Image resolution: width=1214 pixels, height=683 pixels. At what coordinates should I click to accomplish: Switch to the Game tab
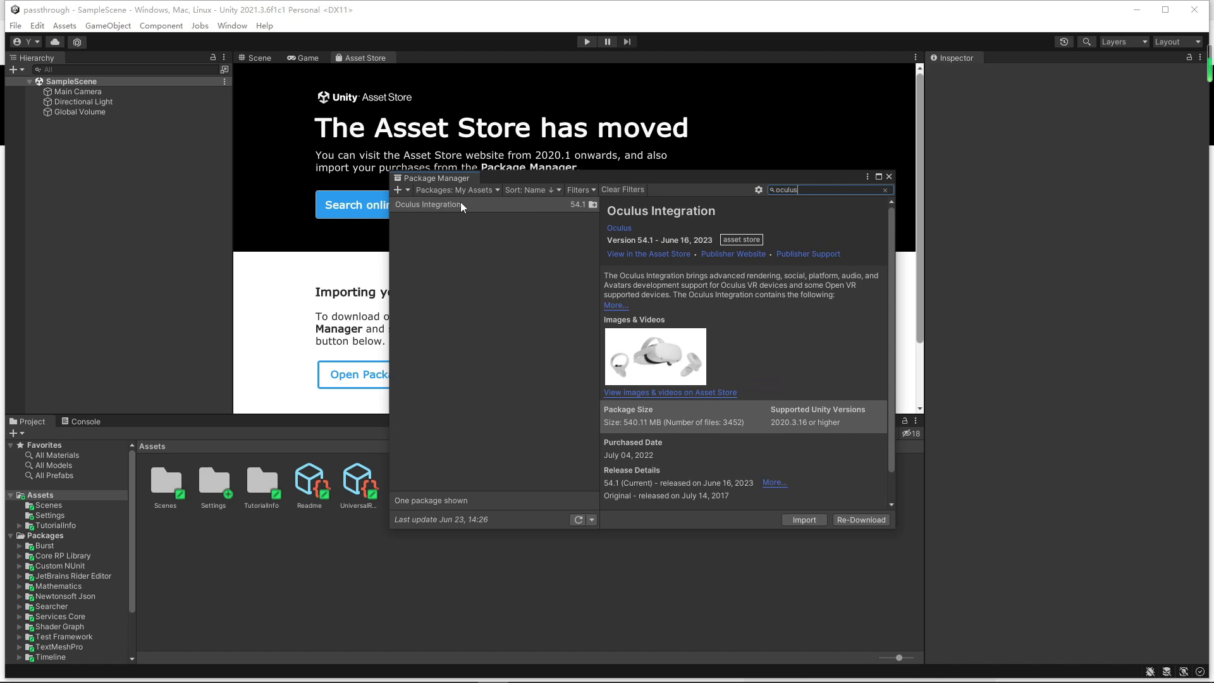click(x=303, y=58)
